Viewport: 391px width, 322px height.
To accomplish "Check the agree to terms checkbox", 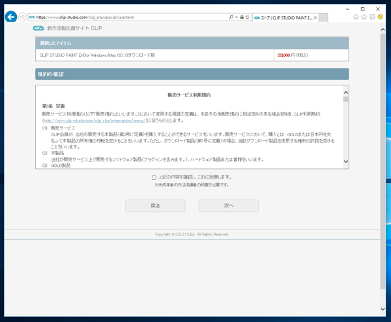I will [154, 177].
